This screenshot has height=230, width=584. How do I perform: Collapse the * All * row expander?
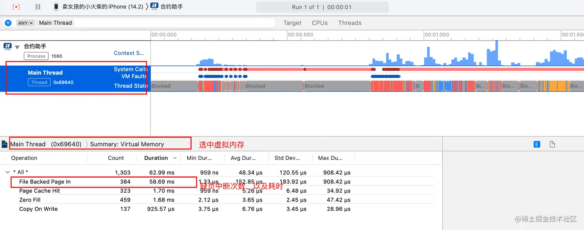click(x=7, y=172)
